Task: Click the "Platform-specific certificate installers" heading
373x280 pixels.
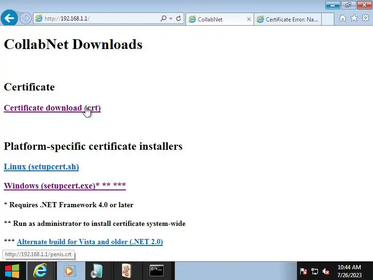Action: coord(93,146)
